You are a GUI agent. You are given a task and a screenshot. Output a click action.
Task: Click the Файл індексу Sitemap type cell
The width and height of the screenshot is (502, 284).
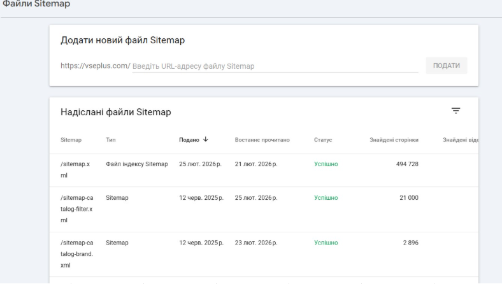point(136,164)
